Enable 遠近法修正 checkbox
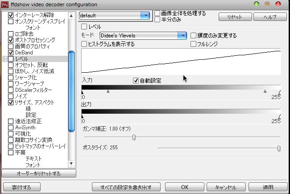The width and height of the screenshot is (290, 194). point(11,121)
